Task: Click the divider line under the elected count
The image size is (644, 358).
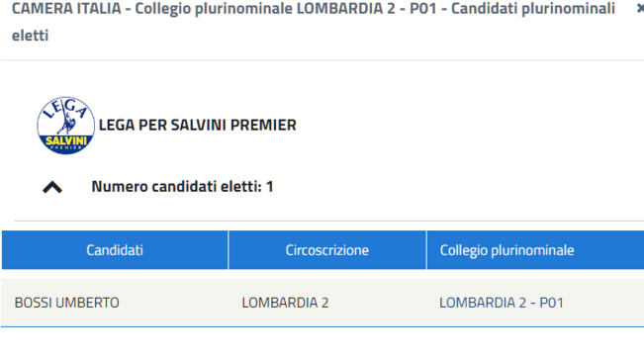Action: click(329, 221)
